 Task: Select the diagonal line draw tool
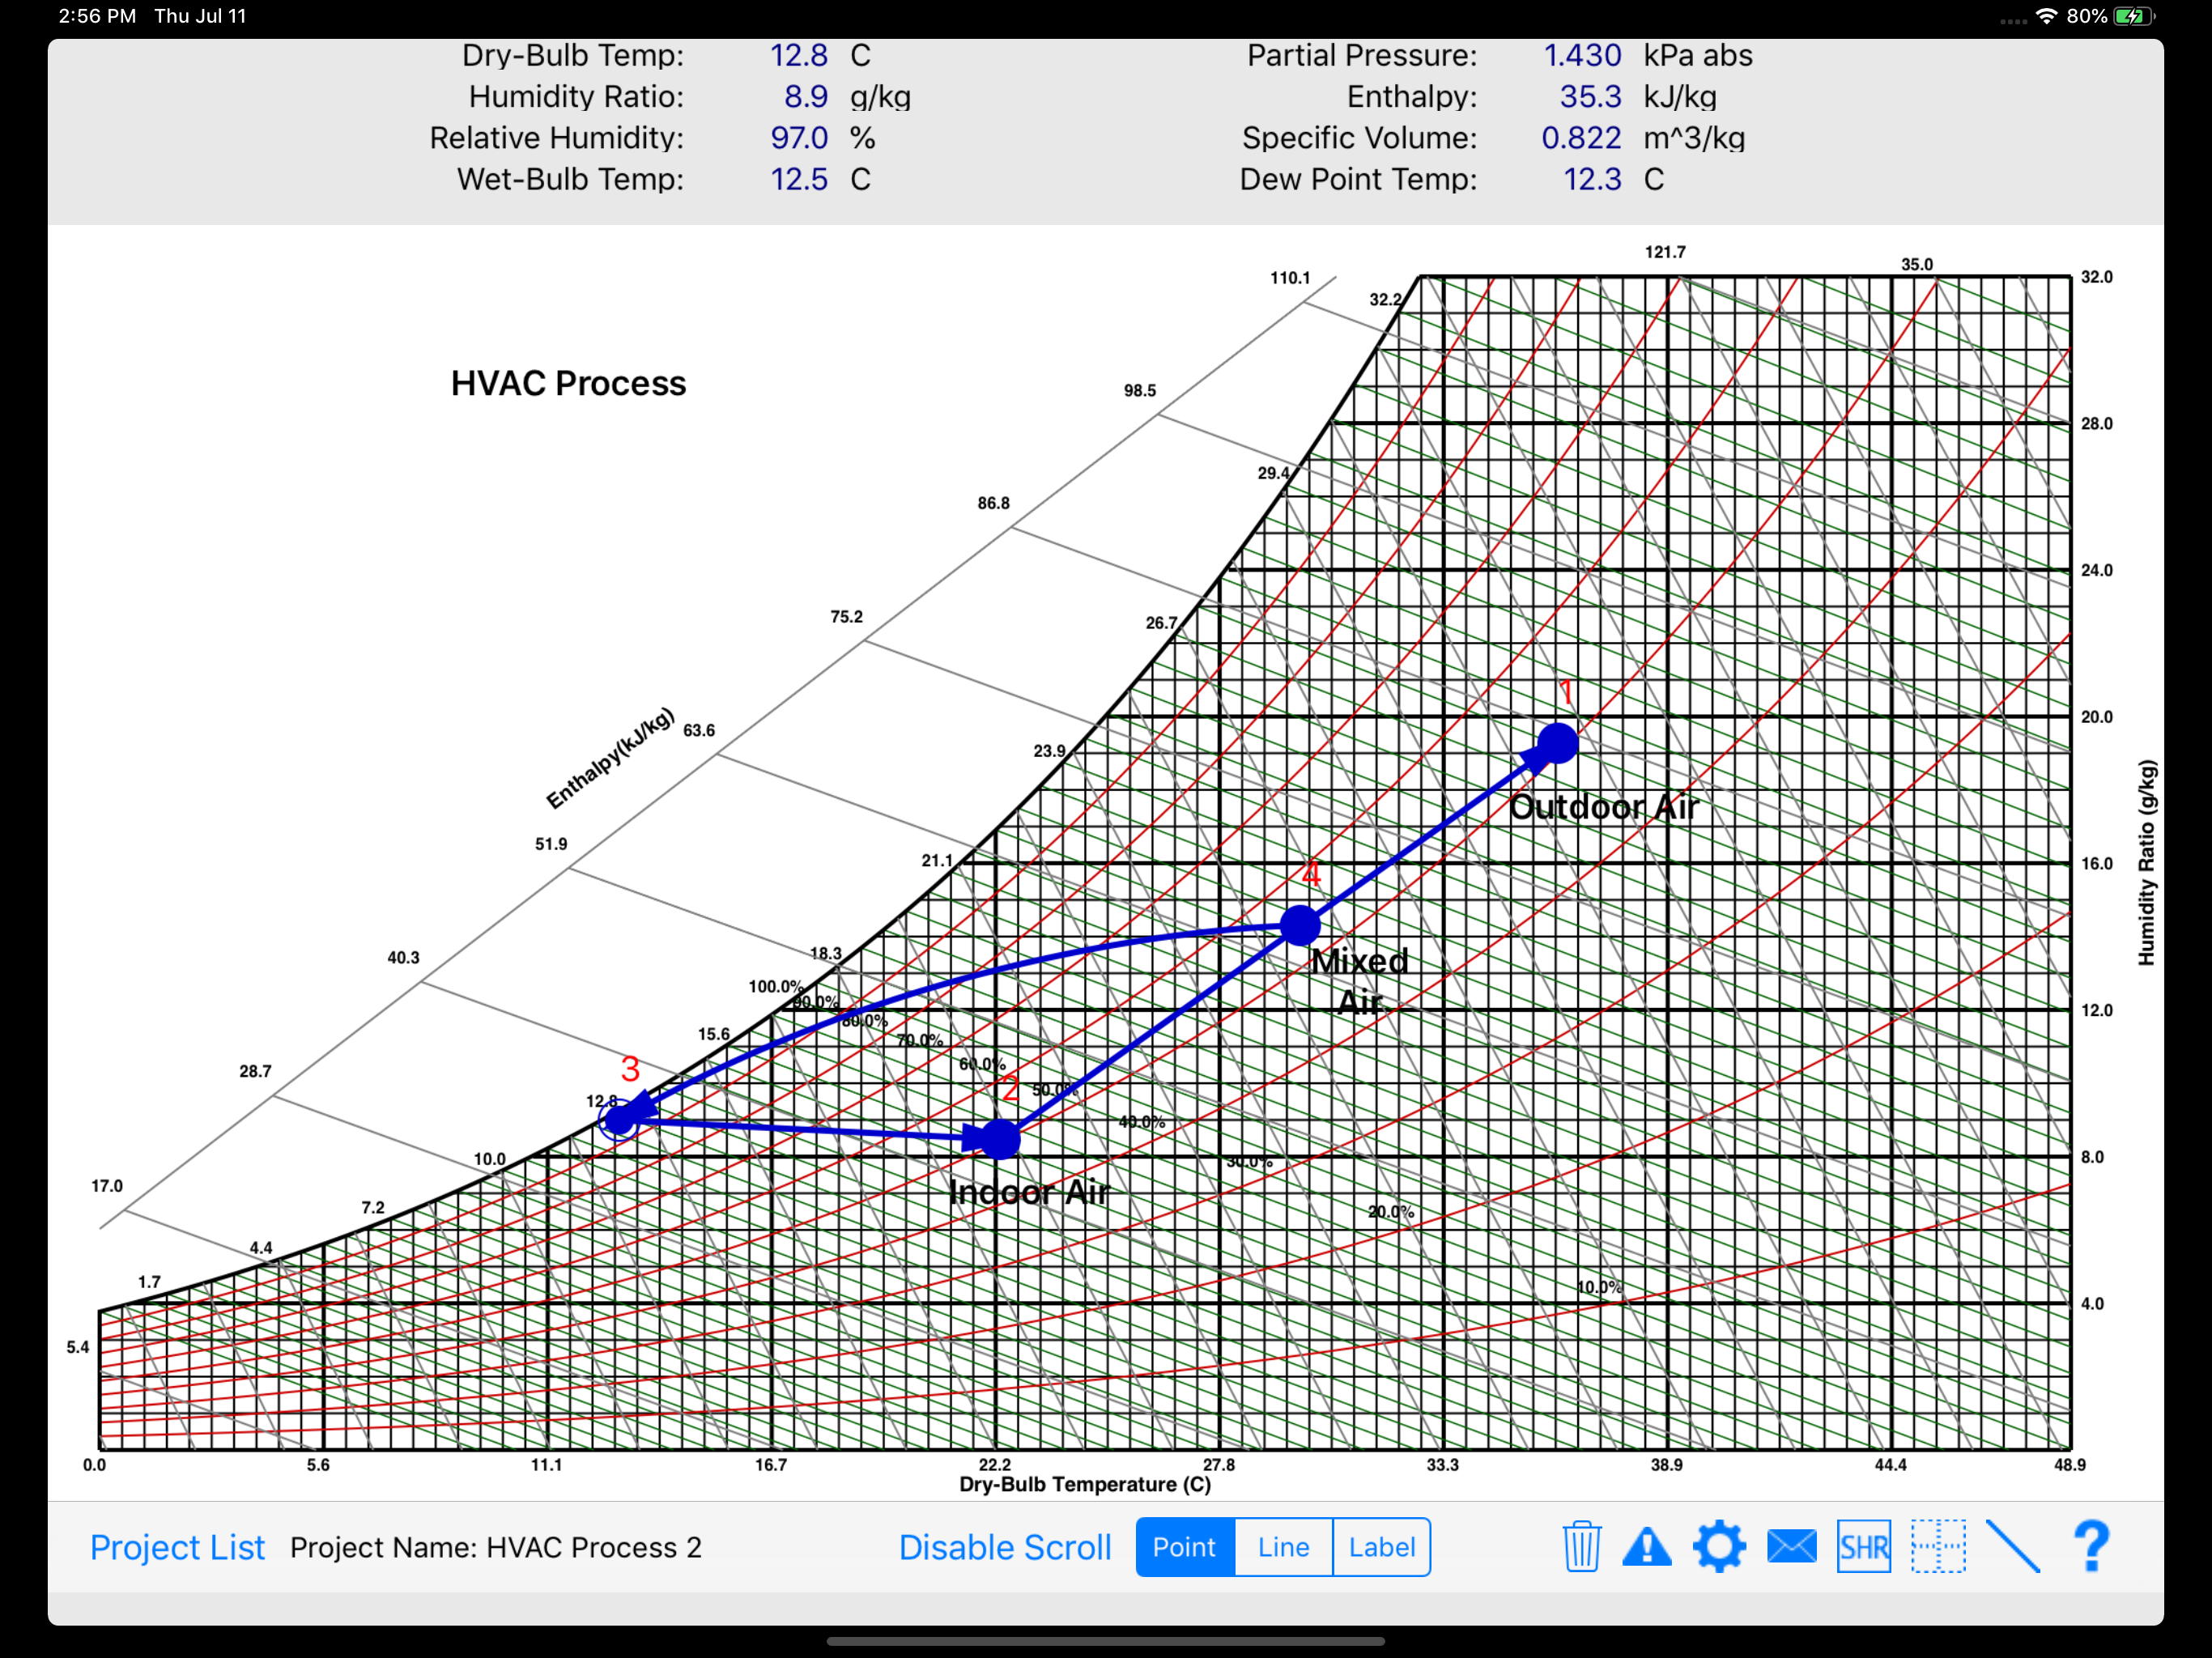(2012, 1546)
